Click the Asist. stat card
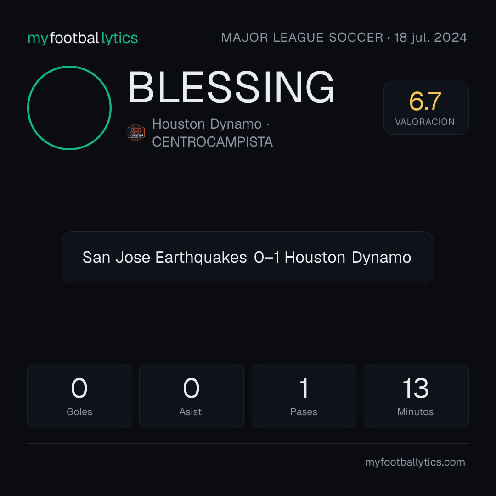 point(192,396)
